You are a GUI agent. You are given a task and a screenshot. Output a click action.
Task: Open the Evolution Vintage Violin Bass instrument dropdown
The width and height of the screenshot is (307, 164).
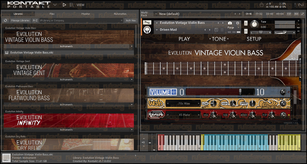pos(157,23)
